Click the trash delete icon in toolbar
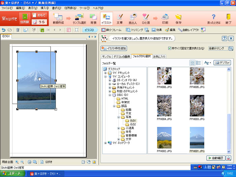This screenshot has width=236, height=177. click(x=18, y=30)
